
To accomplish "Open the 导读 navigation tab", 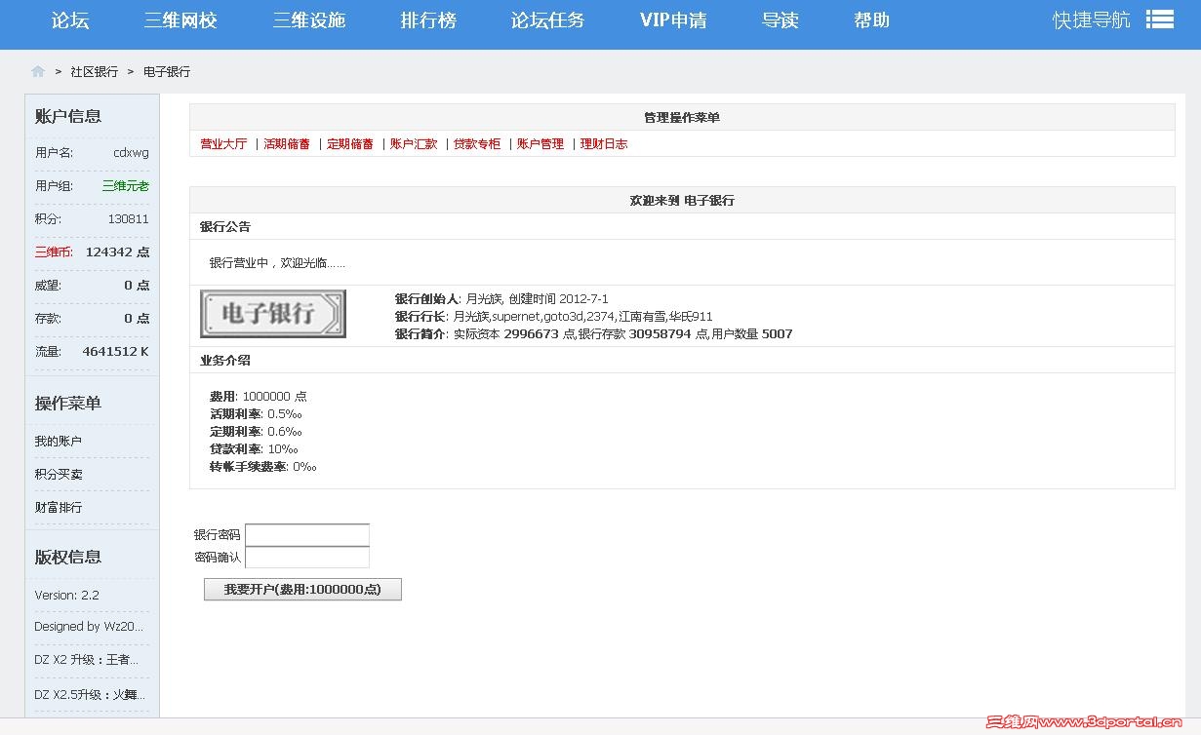I will coord(781,20).
